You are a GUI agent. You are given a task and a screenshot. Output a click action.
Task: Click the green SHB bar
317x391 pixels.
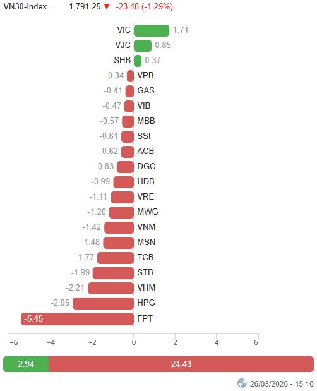138,61
